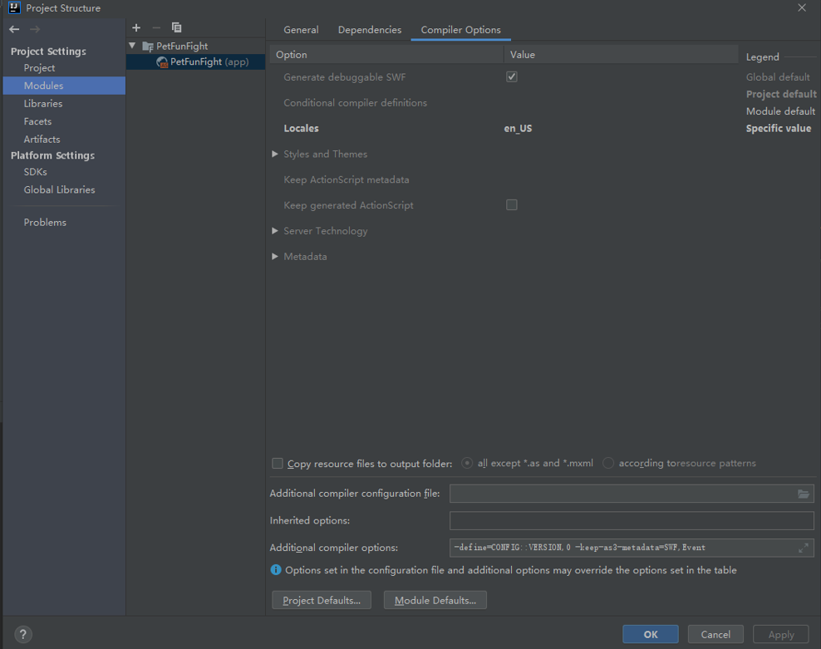Expand the Server Technology section
Screen dimensions: 821x649
[x=275, y=231]
